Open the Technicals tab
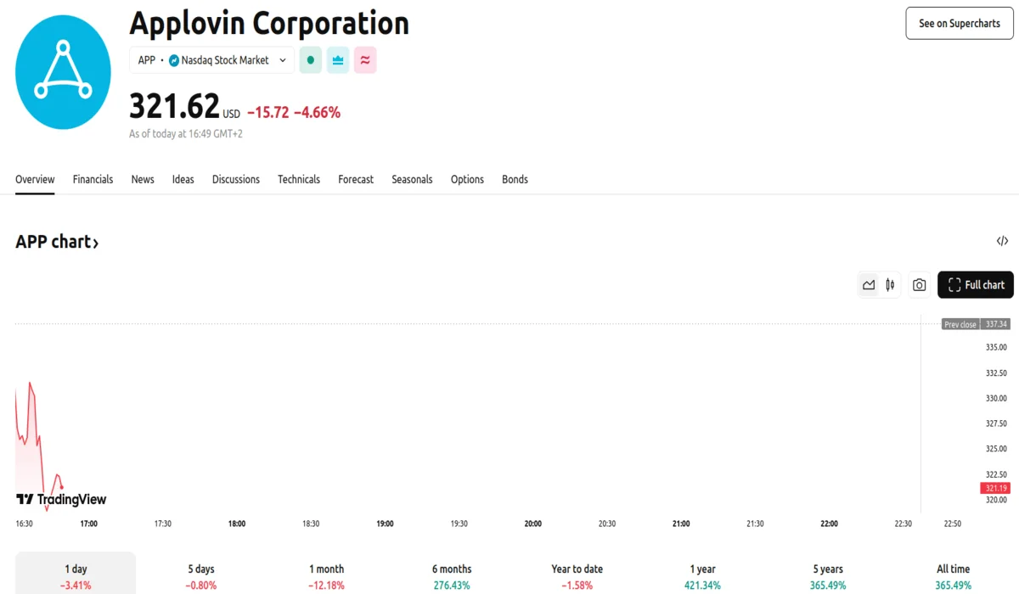The height and width of the screenshot is (594, 1019). click(299, 180)
